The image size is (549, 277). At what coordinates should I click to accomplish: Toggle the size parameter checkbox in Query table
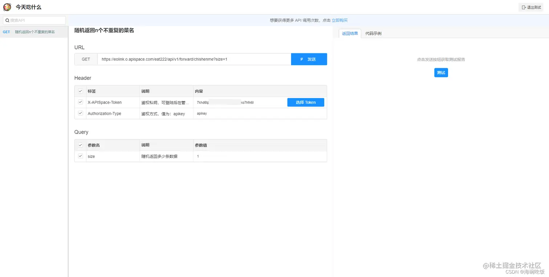80,156
